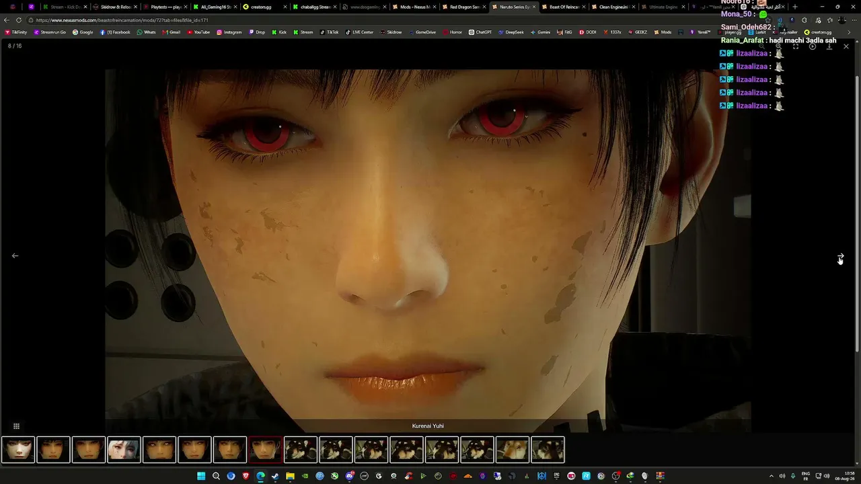Image resolution: width=861 pixels, height=484 pixels.
Task: Download the current image
Action: coord(829,46)
